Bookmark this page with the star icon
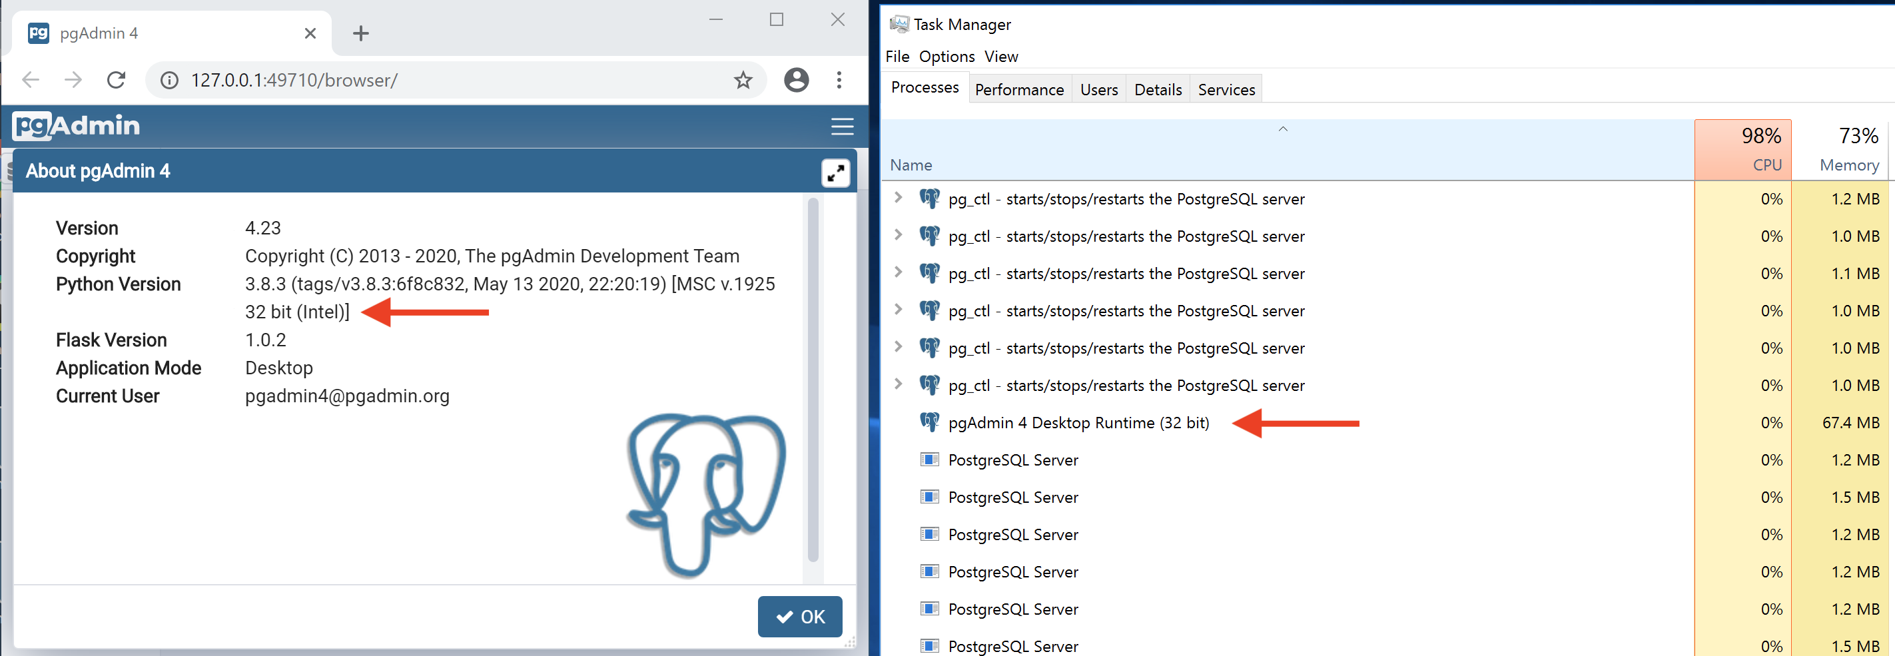 743,80
